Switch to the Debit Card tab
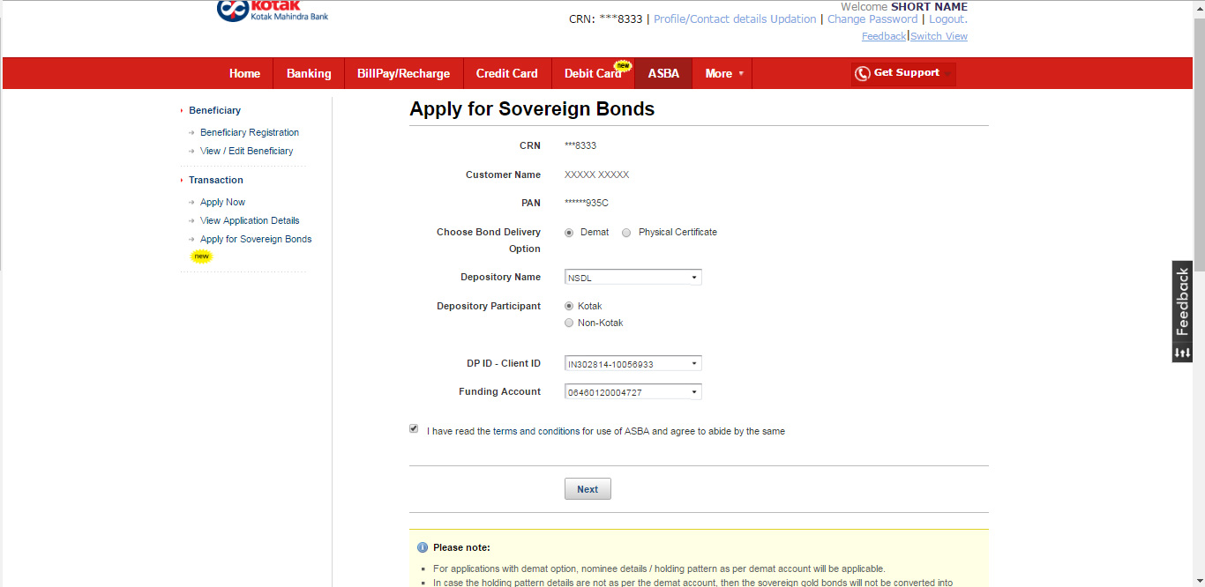 pos(593,73)
